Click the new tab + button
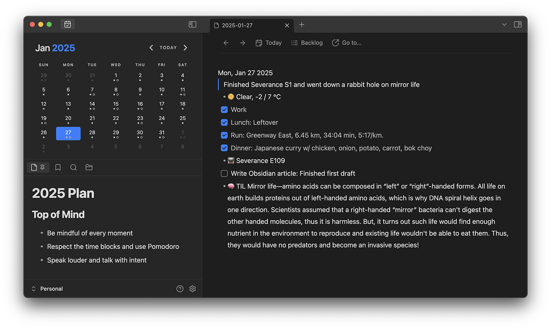This screenshot has width=551, height=329. pos(302,24)
